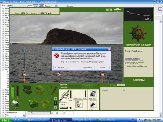Screen dimensions: 163x122
Task: Click the black bait thumbnail
Action: coord(93,104)
